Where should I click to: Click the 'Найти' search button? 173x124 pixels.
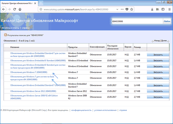tap(167, 21)
